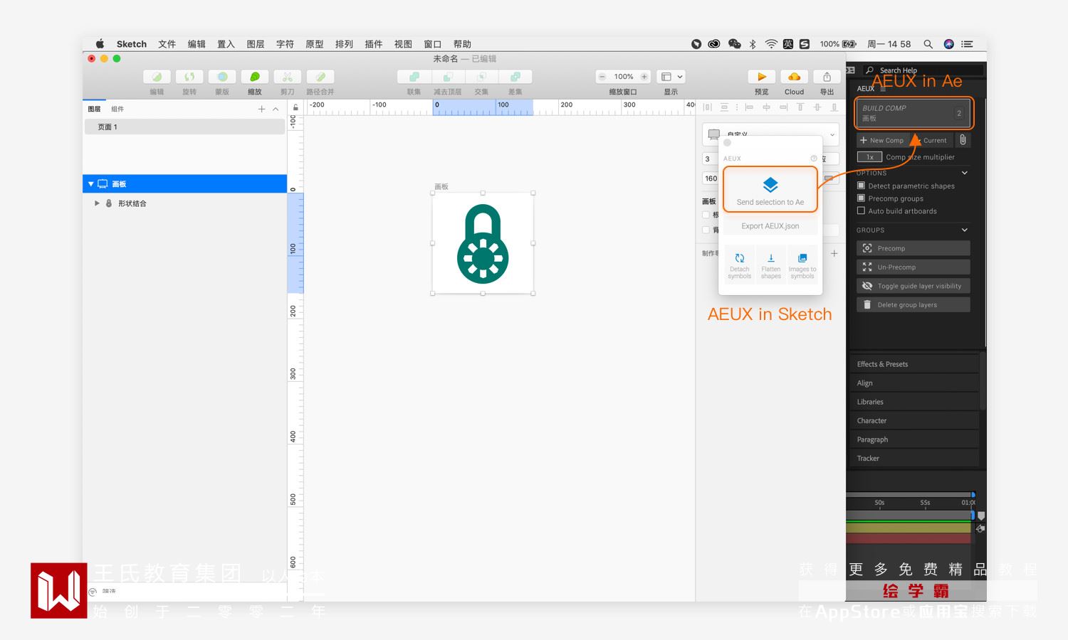The height and width of the screenshot is (640, 1068).
Task: Click the 编辑 edit tool in Sketch toolbar
Action: (157, 77)
